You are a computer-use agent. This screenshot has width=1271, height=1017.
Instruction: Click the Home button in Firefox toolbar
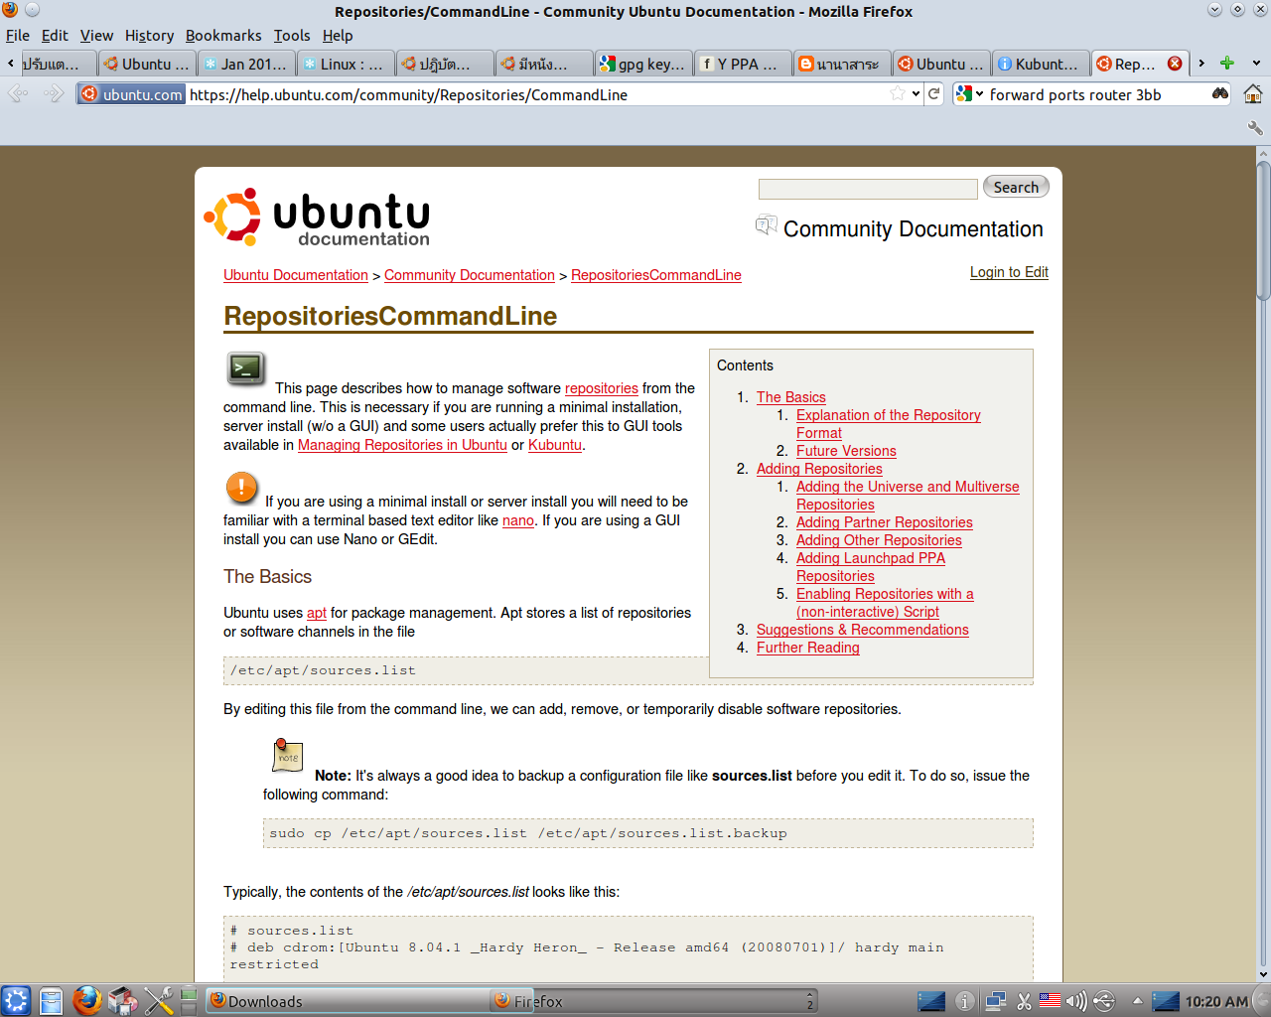coord(1253,93)
